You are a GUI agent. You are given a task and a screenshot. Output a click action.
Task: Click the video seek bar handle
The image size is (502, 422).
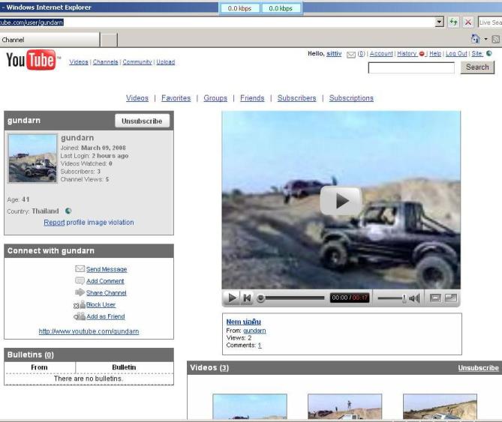point(261,298)
